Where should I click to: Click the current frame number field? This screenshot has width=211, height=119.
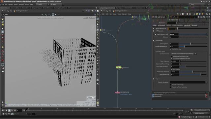pyautogui.click(x=19, y=110)
